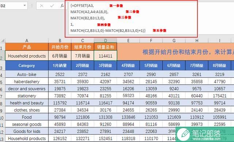Click the confirm checkmark icon in formula bar
Viewport: 234px width, 142px height.
52,6
